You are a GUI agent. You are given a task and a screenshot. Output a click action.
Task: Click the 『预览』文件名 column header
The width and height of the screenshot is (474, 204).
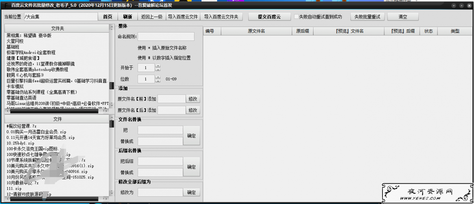click(x=349, y=31)
